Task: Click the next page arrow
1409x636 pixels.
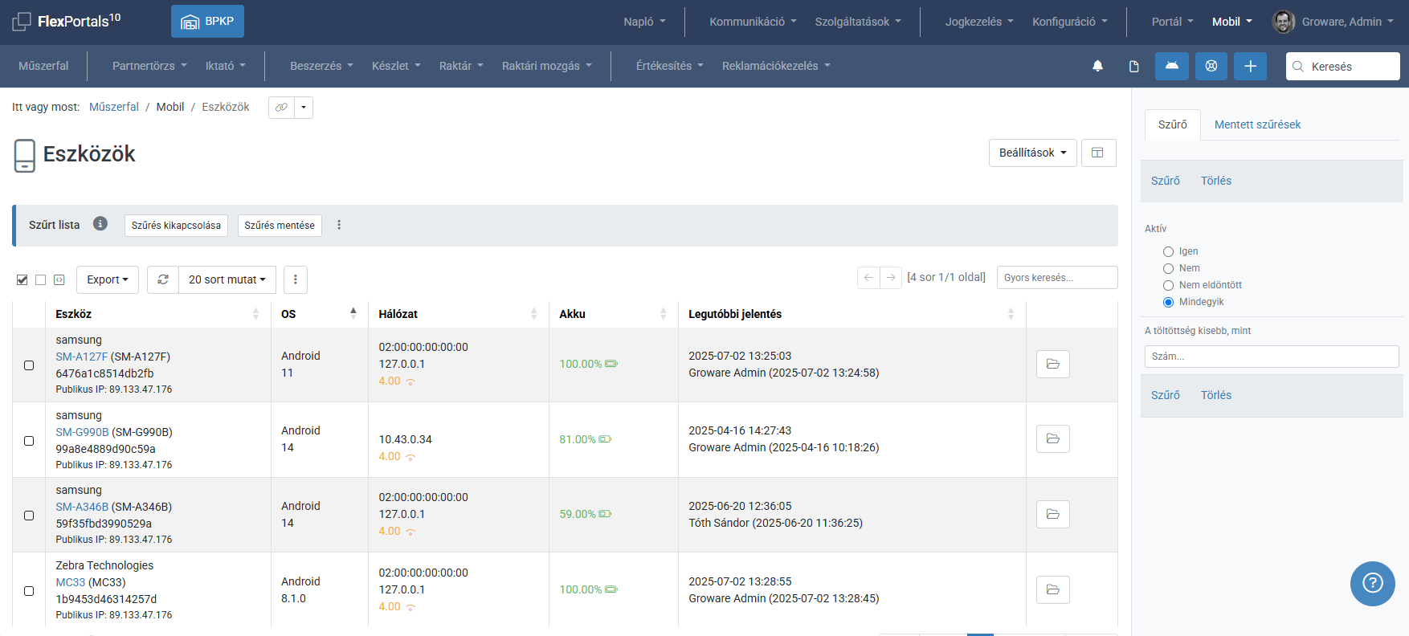Action: (892, 277)
